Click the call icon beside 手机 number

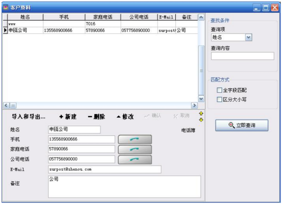(x=135, y=139)
